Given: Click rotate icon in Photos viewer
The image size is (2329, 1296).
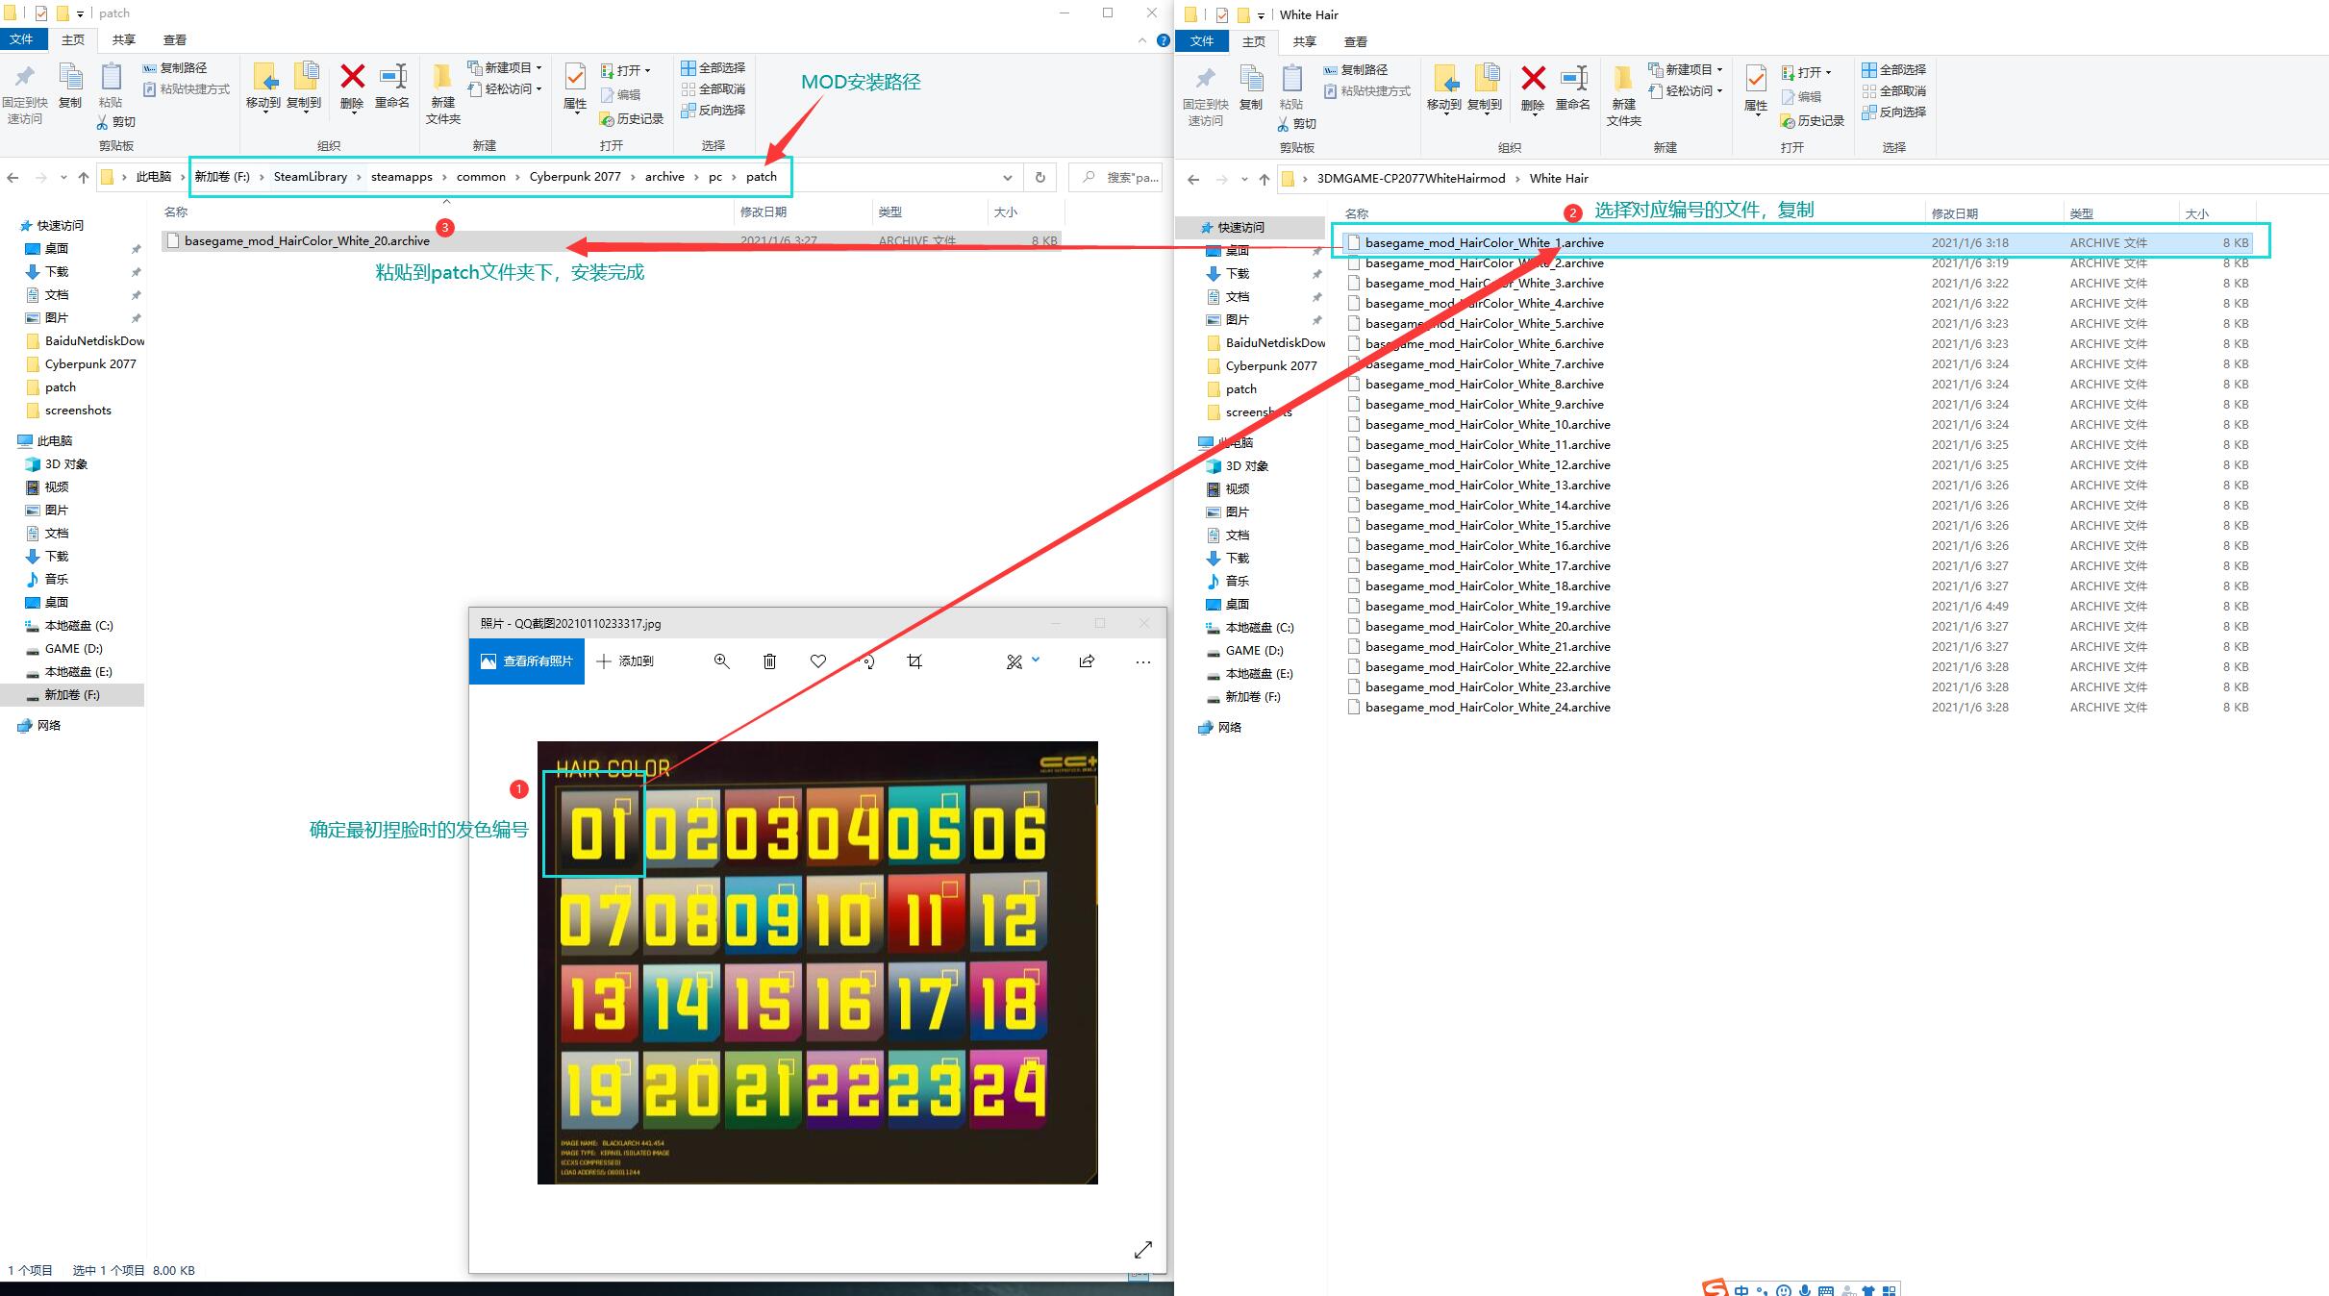Looking at the screenshot, I should (x=867, y=661).
